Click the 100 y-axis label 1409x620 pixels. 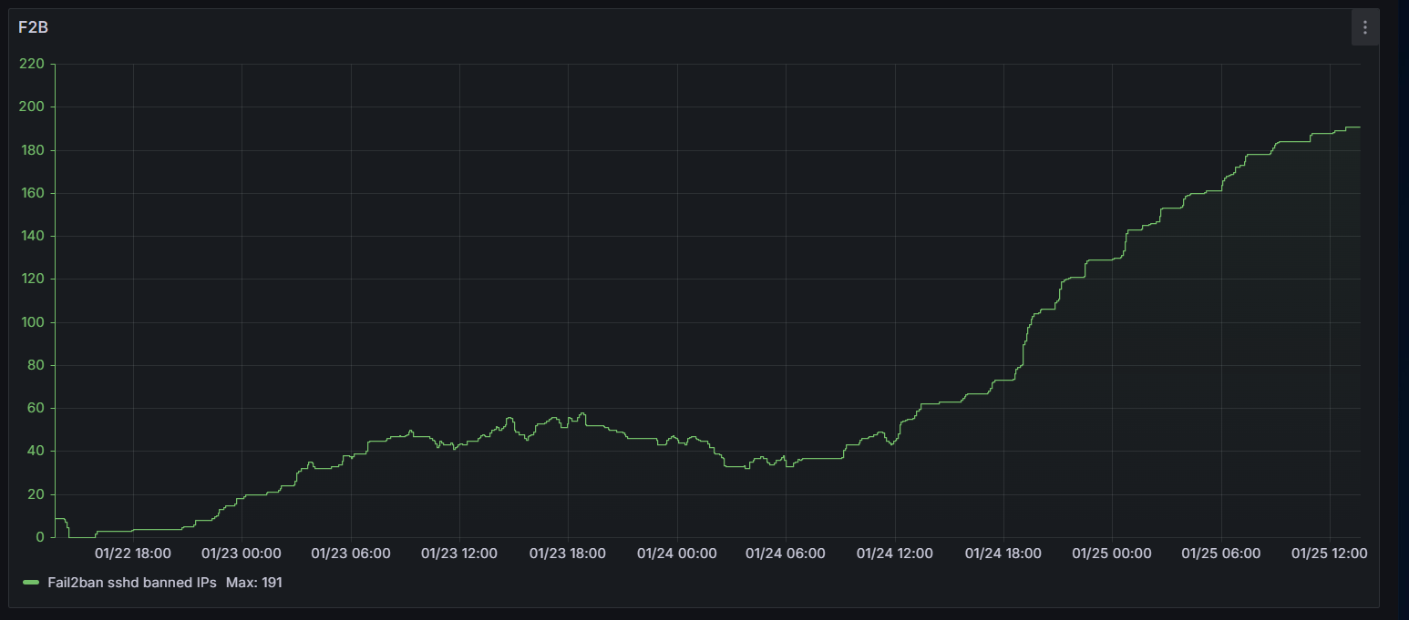pyautogui.click(x=31, y=322)
